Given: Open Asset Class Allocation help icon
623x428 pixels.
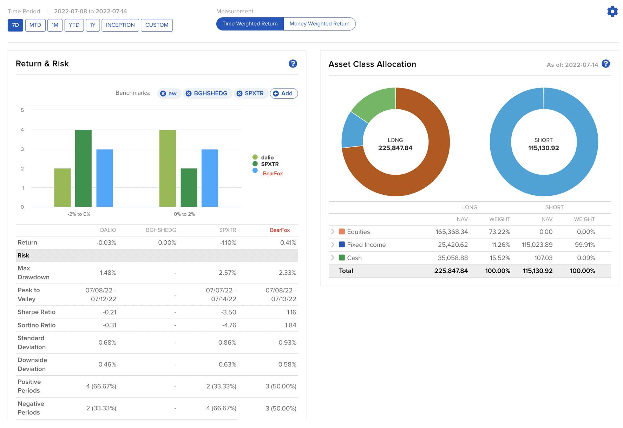Looking at the screenshot, I should (605, 64).
